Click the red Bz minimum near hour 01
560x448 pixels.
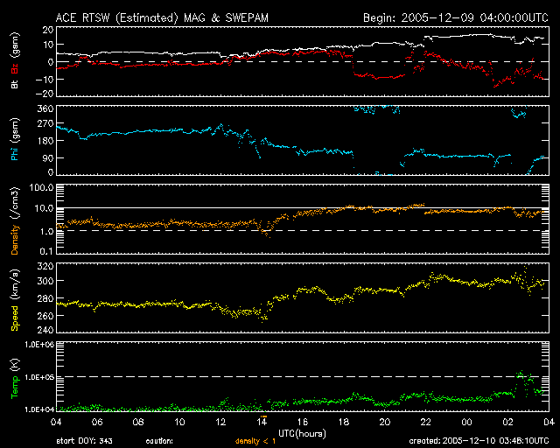(x=495, y=86)
